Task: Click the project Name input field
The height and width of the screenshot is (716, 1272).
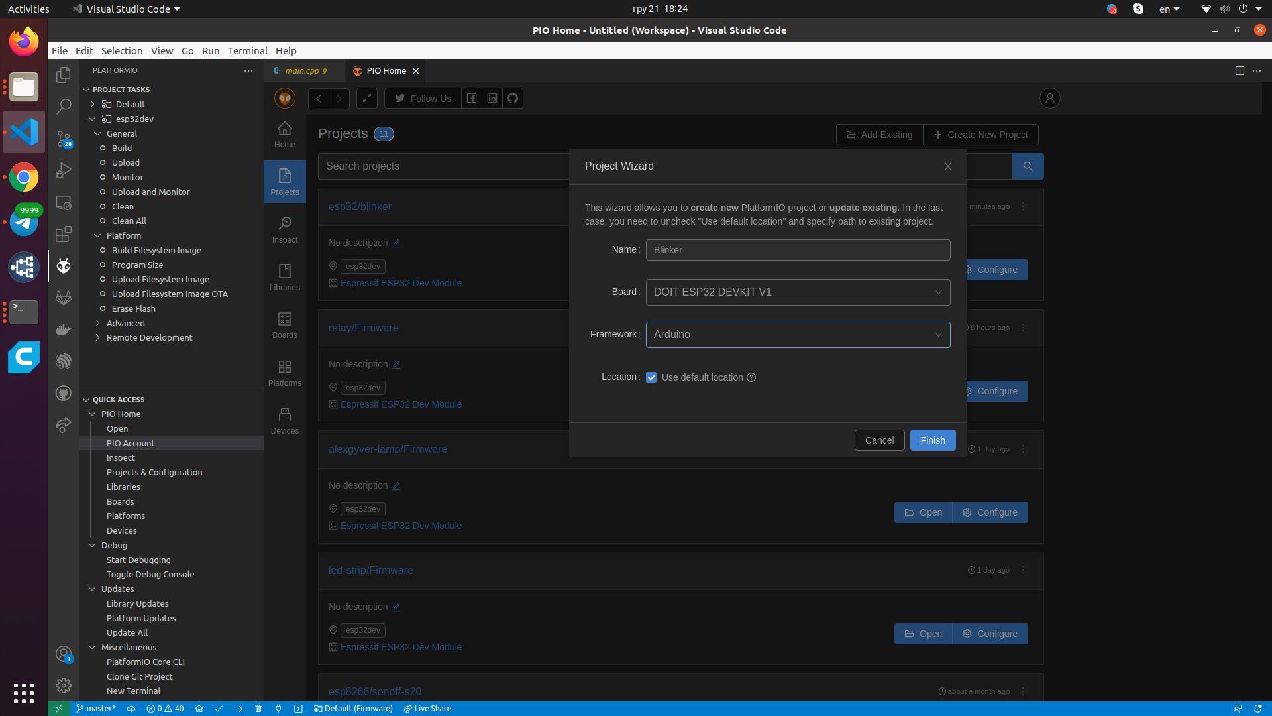Action: tap(798, 250)
